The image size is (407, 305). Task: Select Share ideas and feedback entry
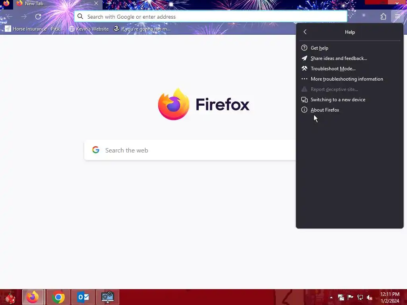(350, 58)
